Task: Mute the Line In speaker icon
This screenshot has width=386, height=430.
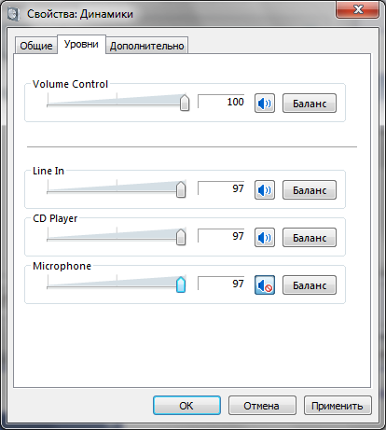Action: pyautogui.click(x=265, y=190)
